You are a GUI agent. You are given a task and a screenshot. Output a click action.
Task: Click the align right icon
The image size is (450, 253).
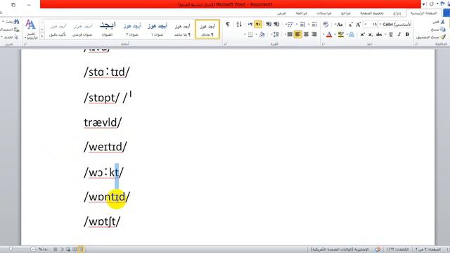pyautogui.click(x=314, y=34)
